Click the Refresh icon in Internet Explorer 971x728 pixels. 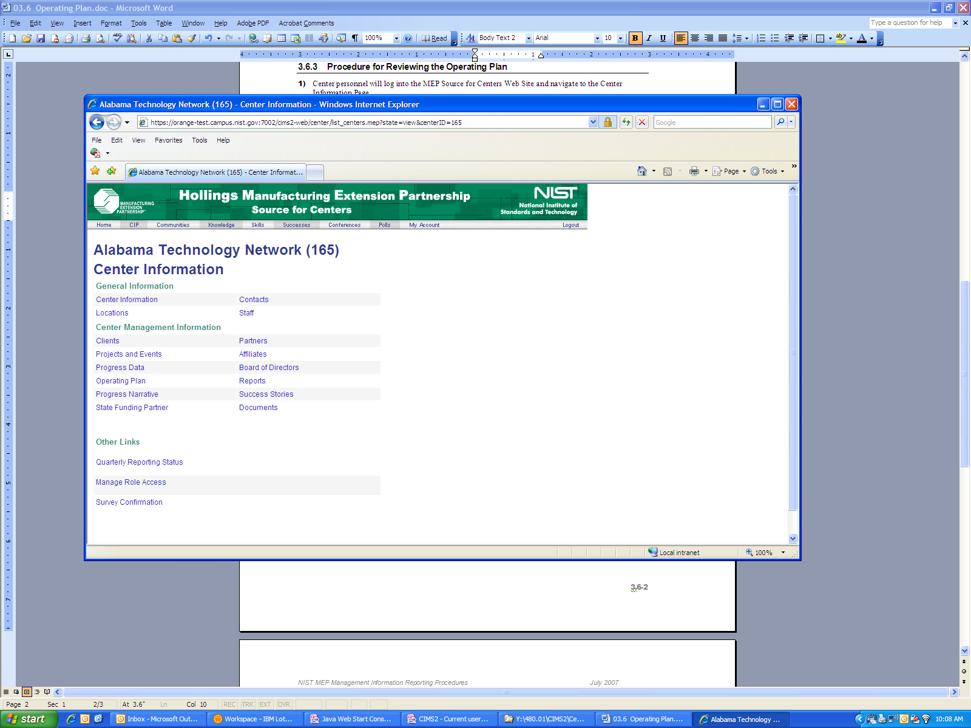point(626,122)
